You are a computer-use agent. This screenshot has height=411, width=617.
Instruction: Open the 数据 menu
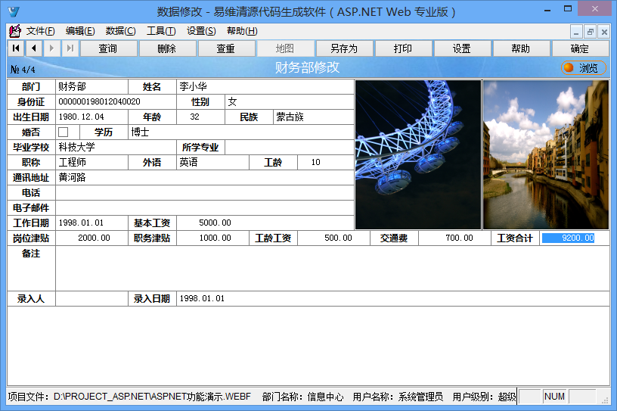120,31
